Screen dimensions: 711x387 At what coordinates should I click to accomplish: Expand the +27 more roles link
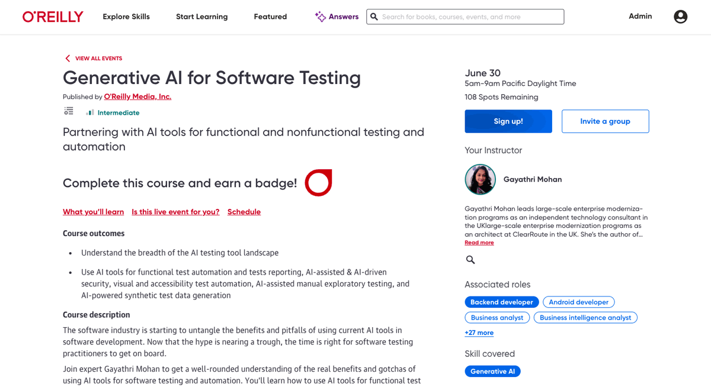(479, 333)
